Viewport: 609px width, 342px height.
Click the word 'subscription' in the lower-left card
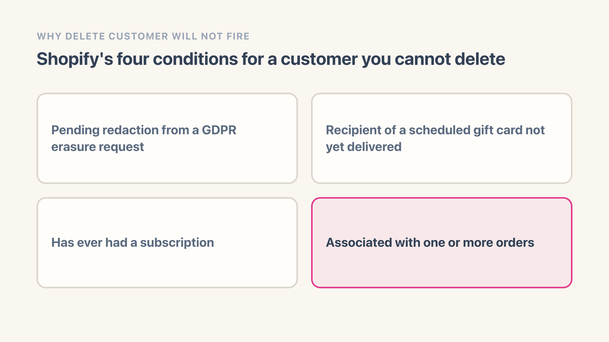click(177, 243)
